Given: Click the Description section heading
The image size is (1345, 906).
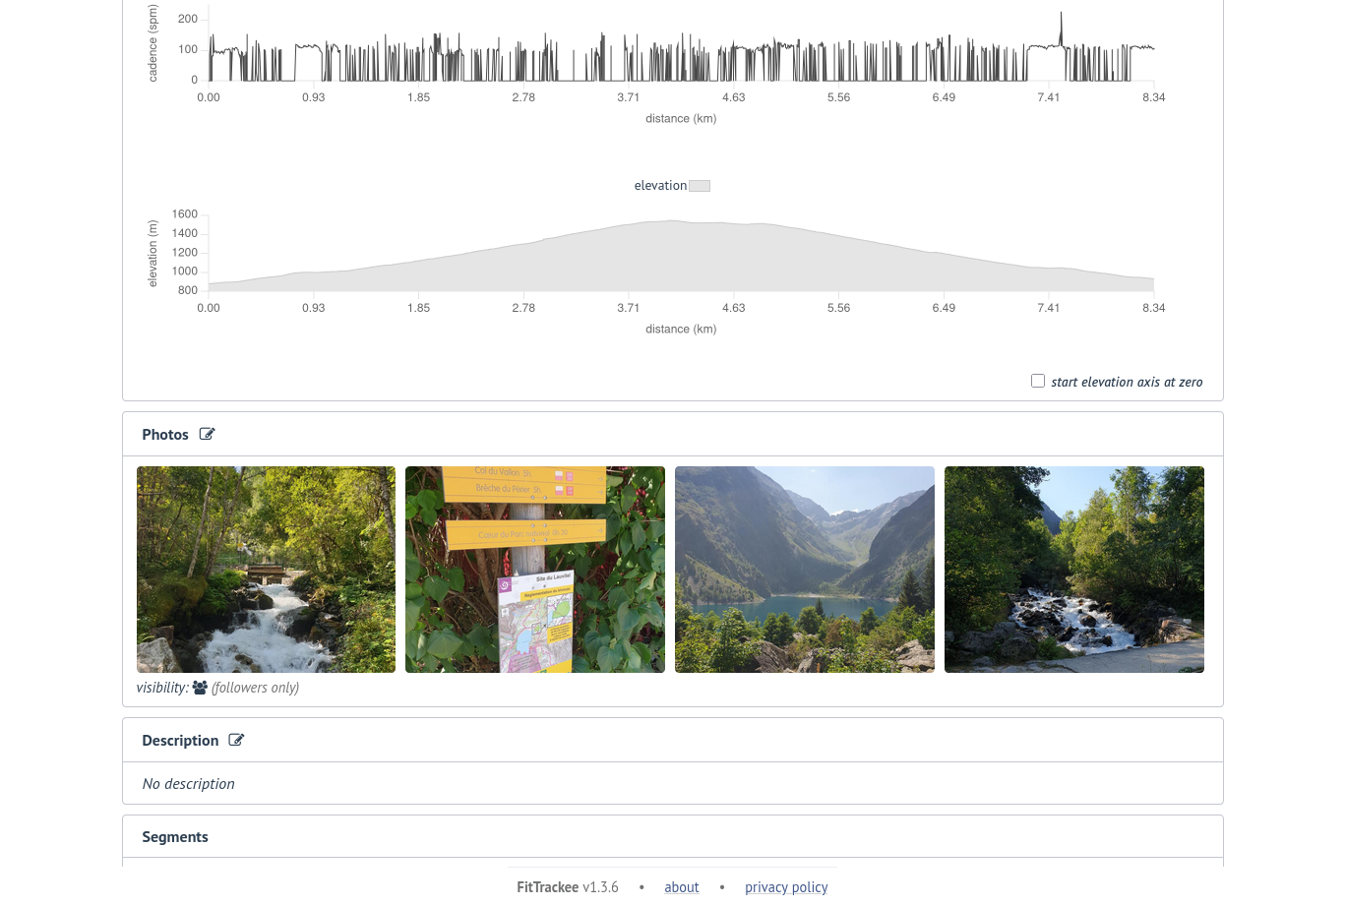Looking at the screenshot, I should click(x=180, y=741).
